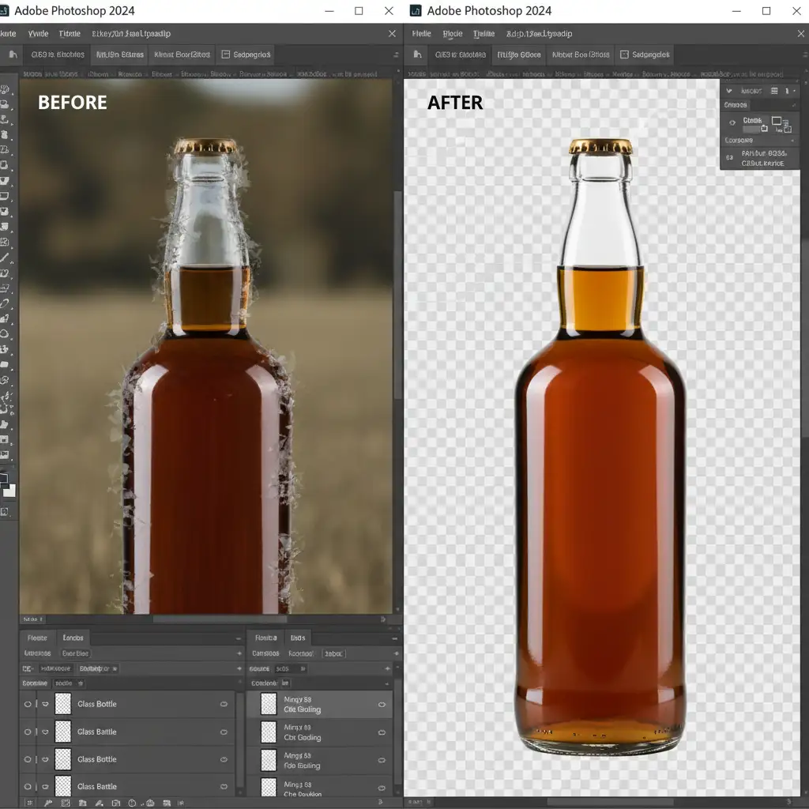Click the home icon in the left window's options bar
809x809 pixels.
pos(12,55)
